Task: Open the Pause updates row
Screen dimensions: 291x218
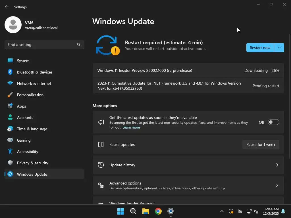Action: (x=188, y=144)
